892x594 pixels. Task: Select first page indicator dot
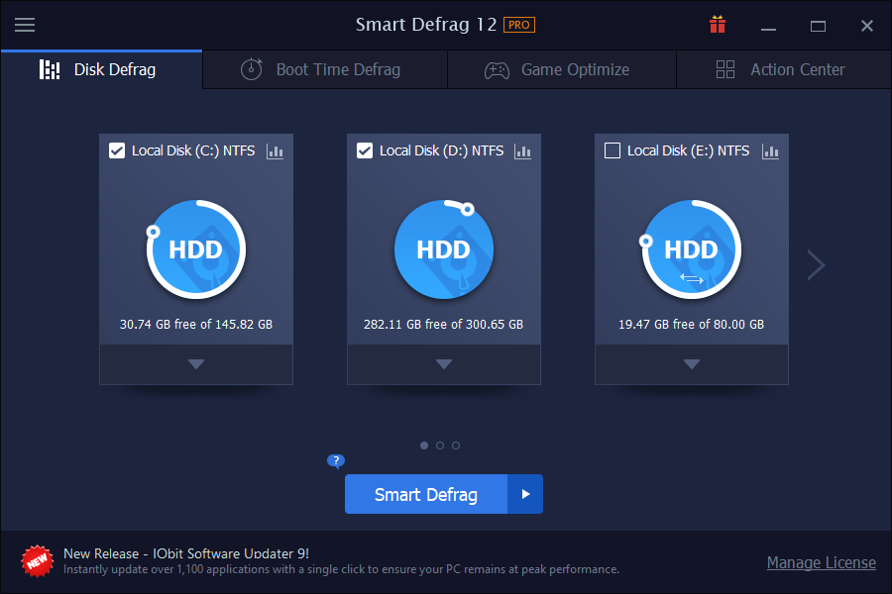[424, 445]
